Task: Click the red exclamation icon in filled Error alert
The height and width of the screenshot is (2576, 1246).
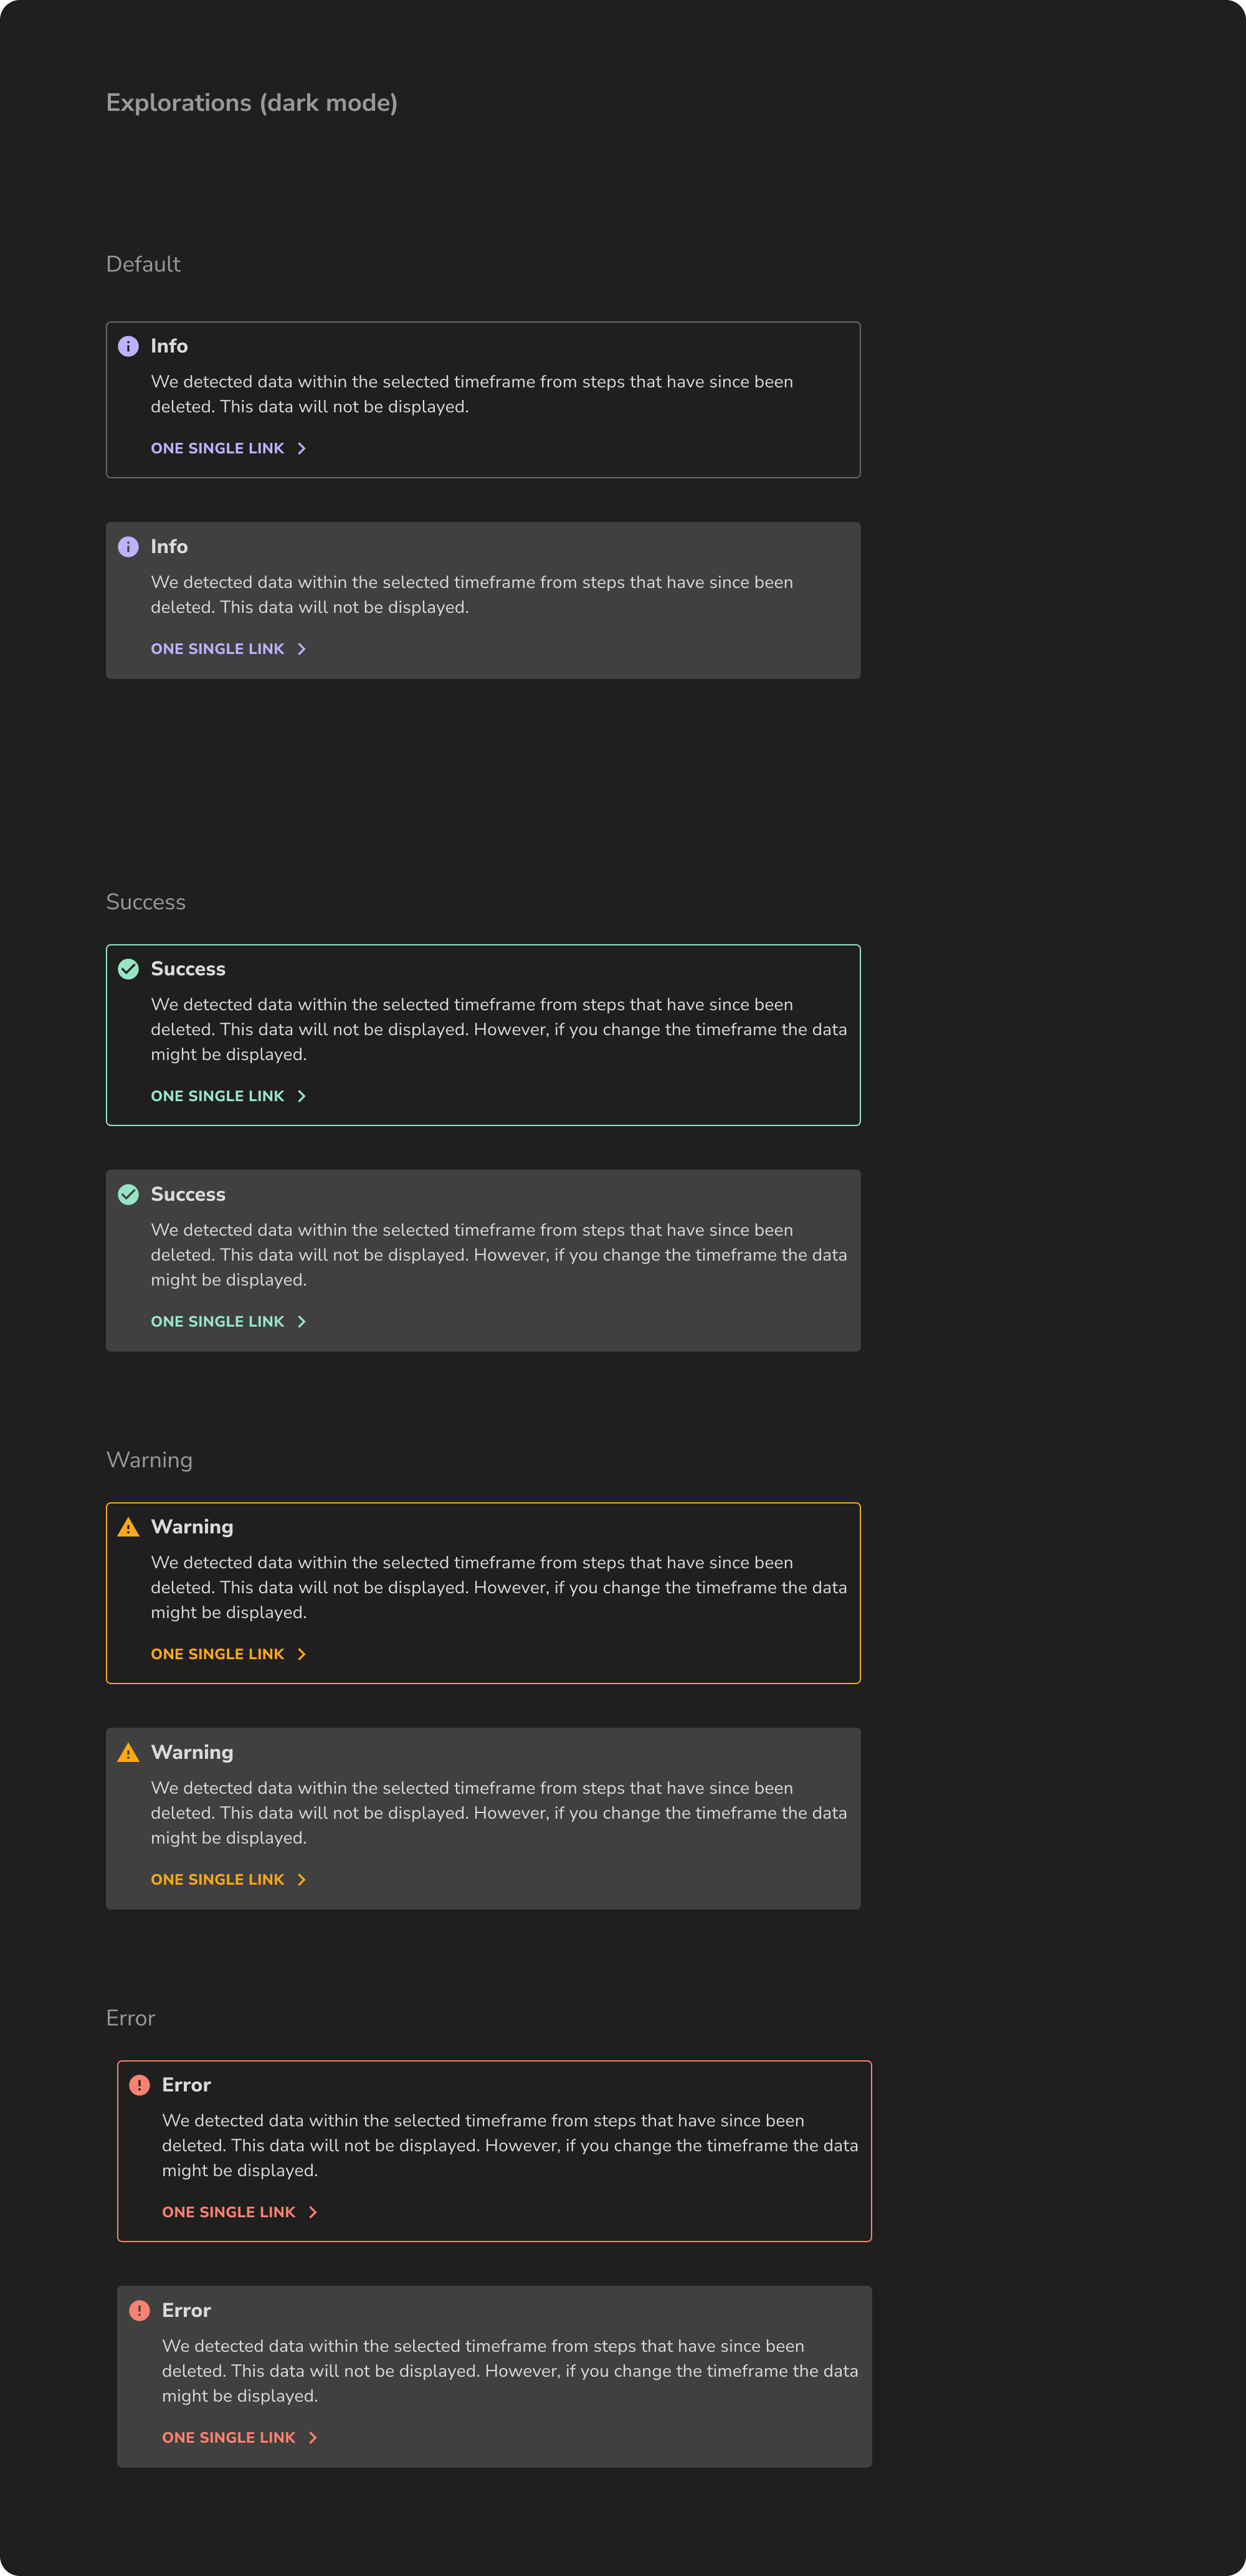Action: [139, 2310]
